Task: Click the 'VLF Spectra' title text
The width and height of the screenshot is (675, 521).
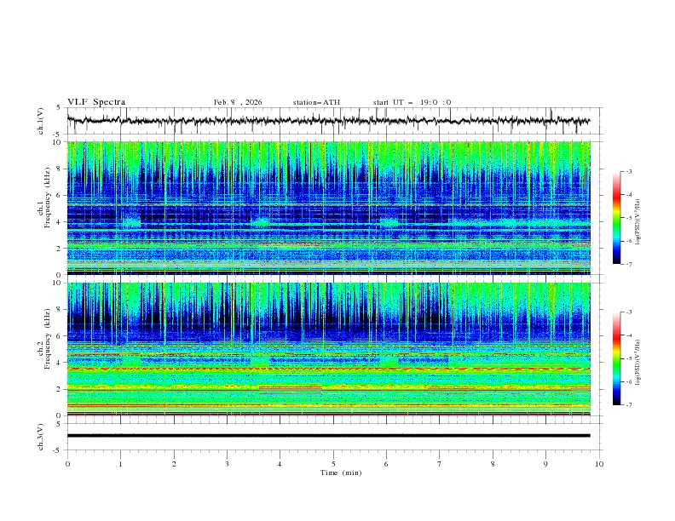Action: (96, 102)
